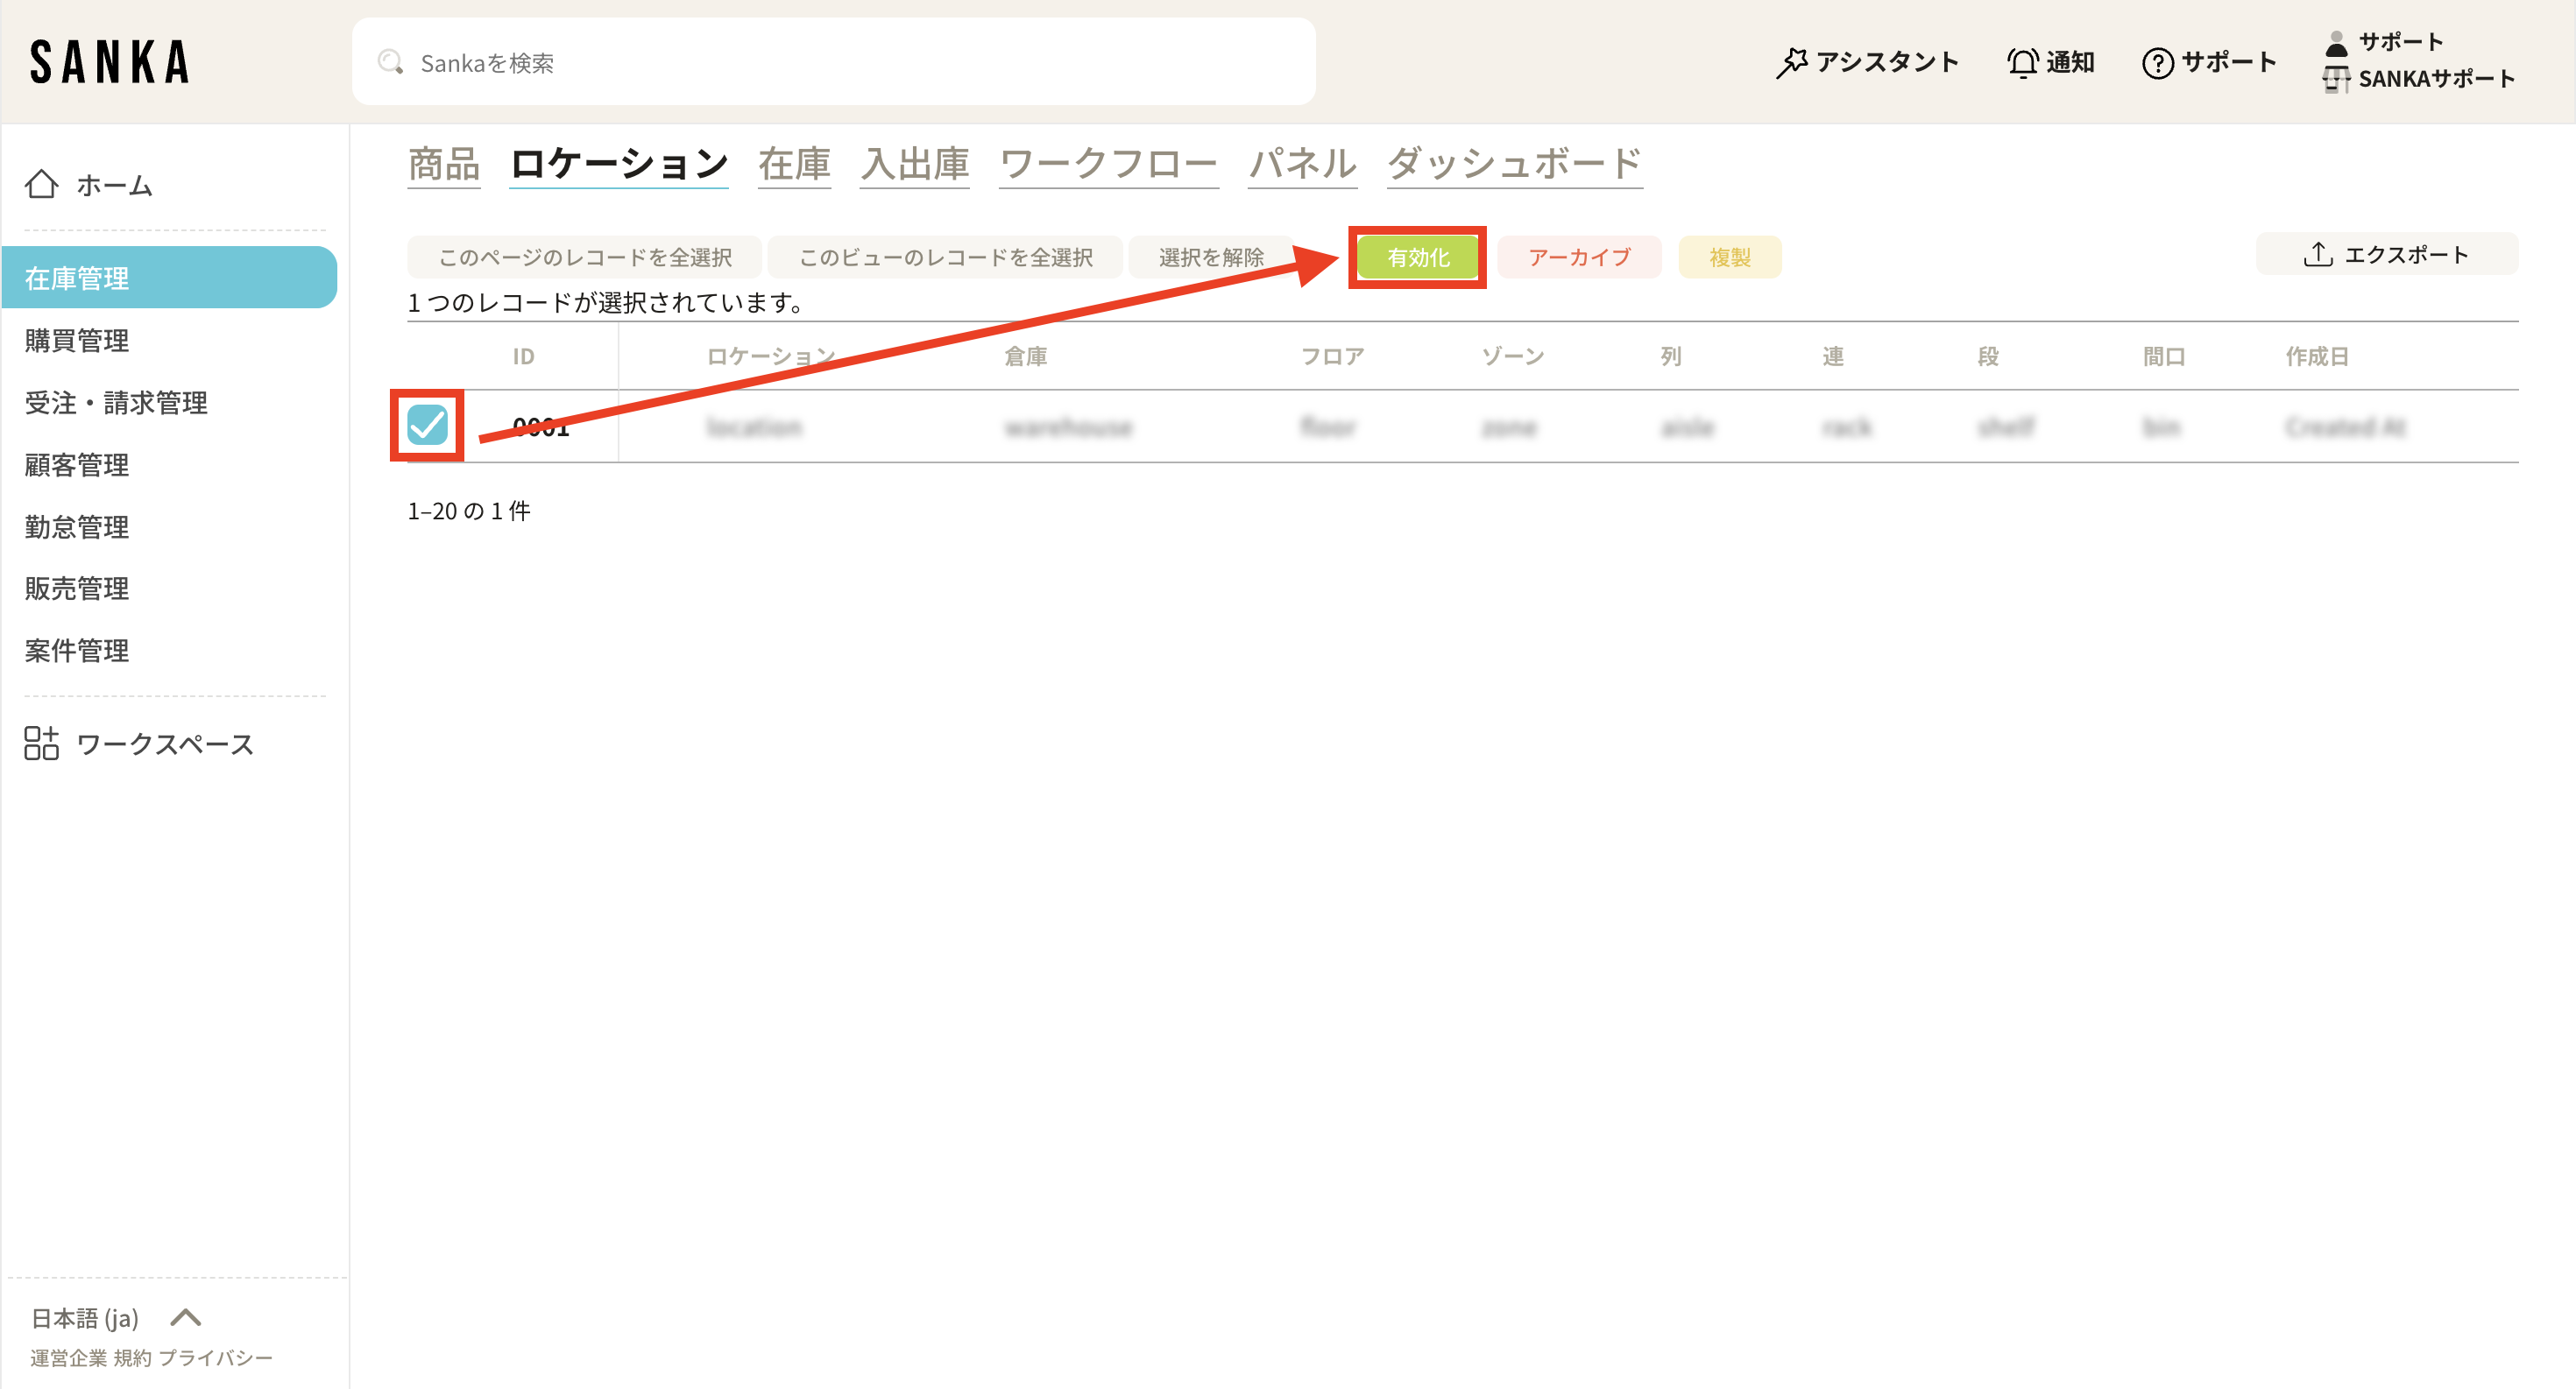Click the search magnifier icon

click(x=390, y=63)
